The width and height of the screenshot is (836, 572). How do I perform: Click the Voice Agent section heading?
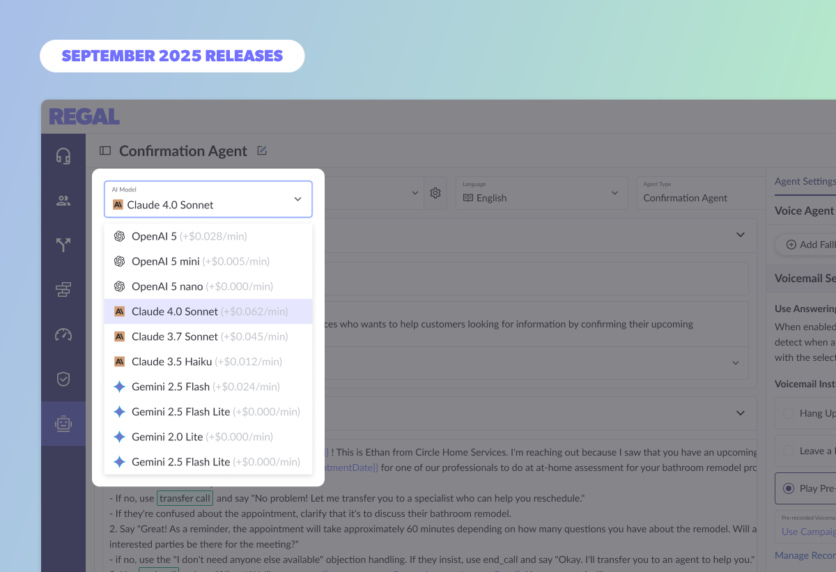(x=805, y=210)
